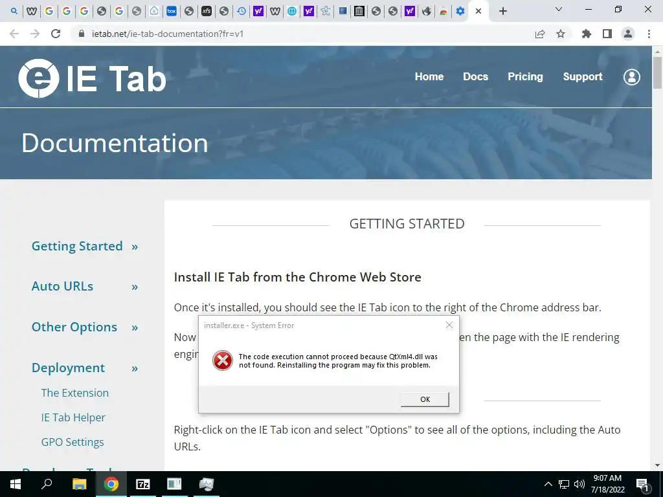Screen dimensions: 663x497
Task: Expand Getting Started double-chevron
Action: pyautogui.click(x=135, y=247)
